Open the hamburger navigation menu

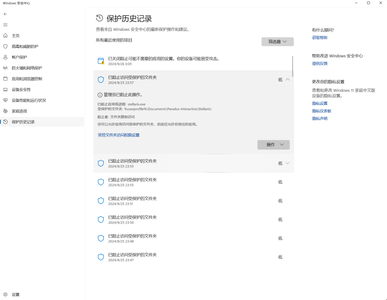click(5, 25)
